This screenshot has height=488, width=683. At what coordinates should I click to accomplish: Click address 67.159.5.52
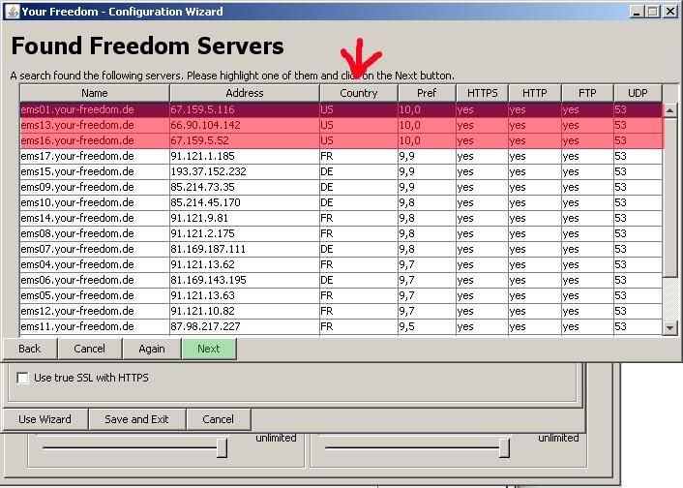click(x=200, y=140)
